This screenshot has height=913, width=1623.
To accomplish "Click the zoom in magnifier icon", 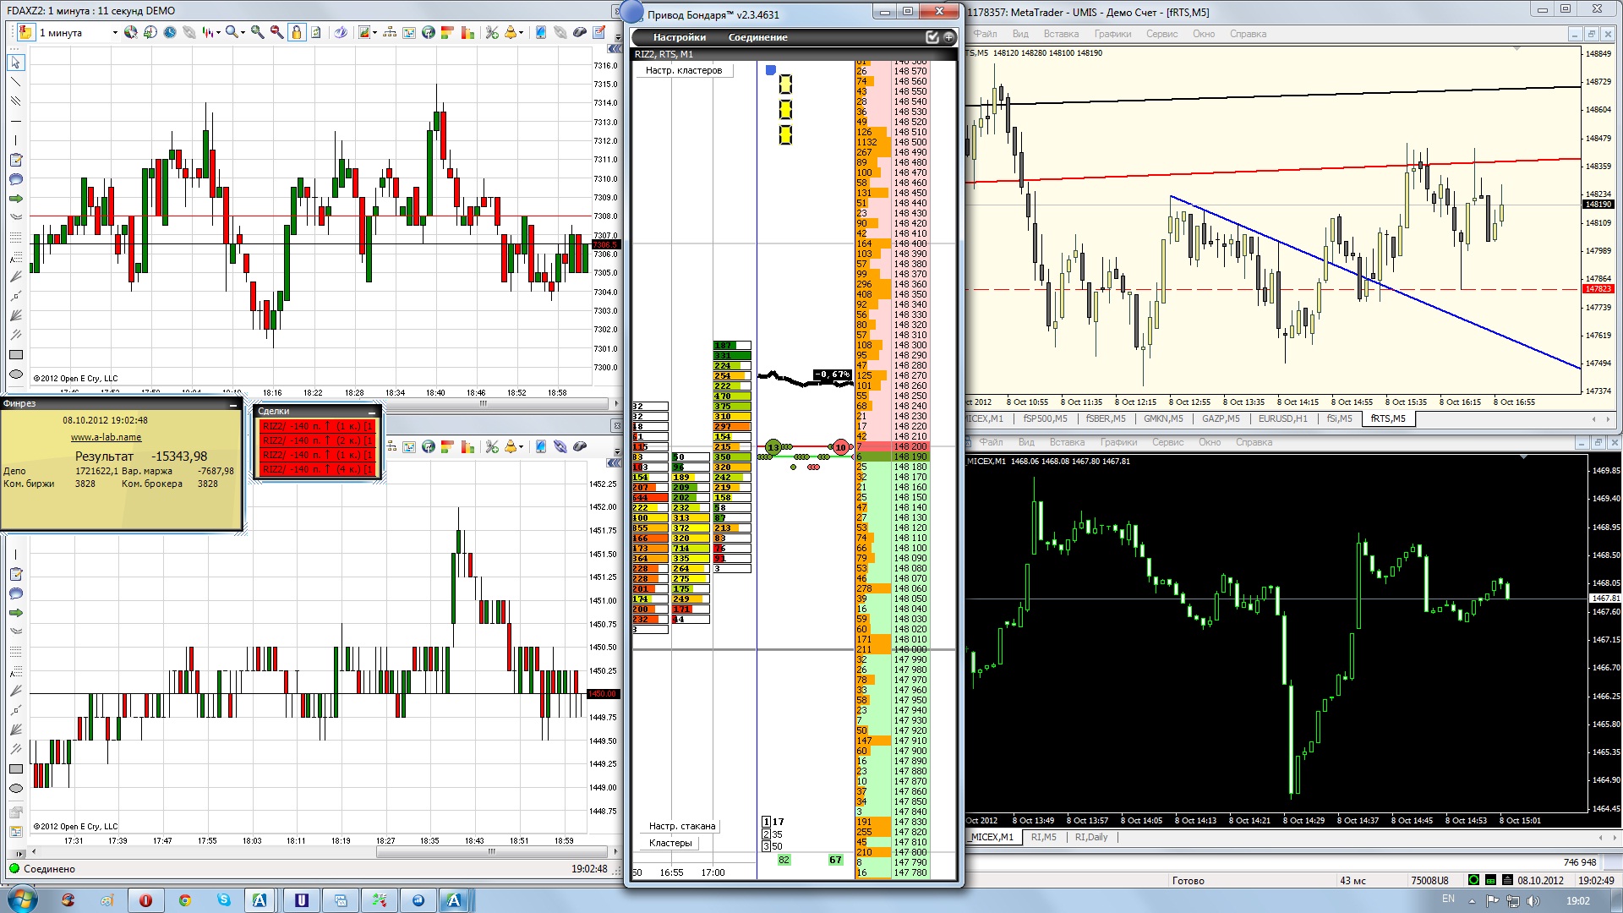I will pyautogui.click(x=257, y=32).
